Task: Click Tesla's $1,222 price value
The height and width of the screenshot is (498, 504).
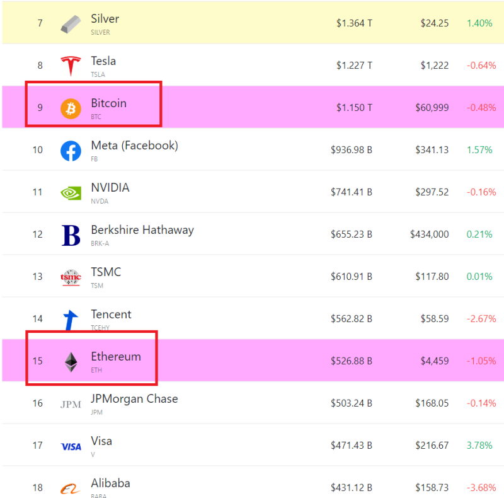Action: (435, 66)
